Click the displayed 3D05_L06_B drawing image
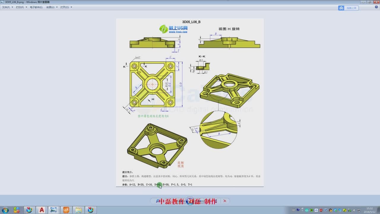380x214 pixels. click(x=190, y=103)
